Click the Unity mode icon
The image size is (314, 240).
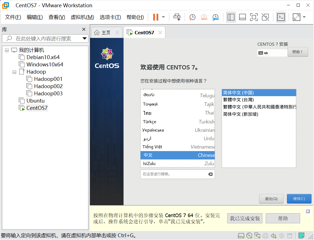click(265, 17)
